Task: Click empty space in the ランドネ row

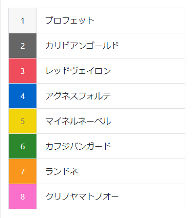Action: pos(132,171)
